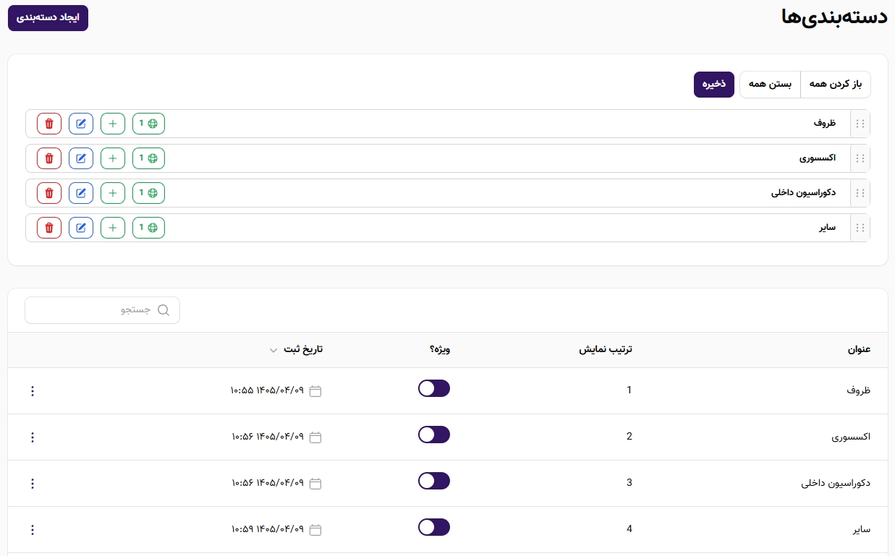The width and height of the screenshot is (895, 556).
Task: Click the plus icon on ظروف row
Action: [x=113, y=124]
